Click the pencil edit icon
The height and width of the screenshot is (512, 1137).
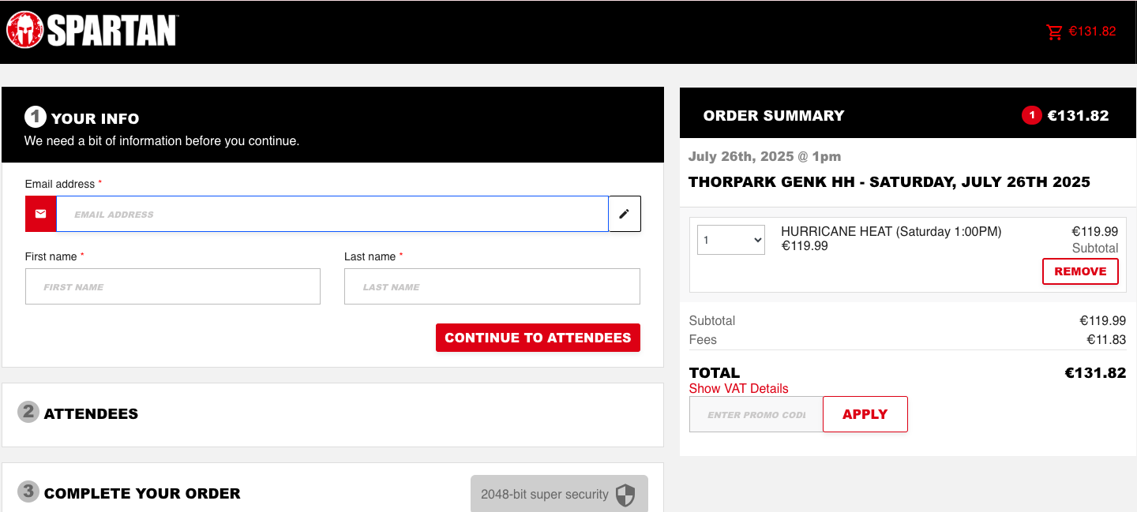tap(625, 214)
